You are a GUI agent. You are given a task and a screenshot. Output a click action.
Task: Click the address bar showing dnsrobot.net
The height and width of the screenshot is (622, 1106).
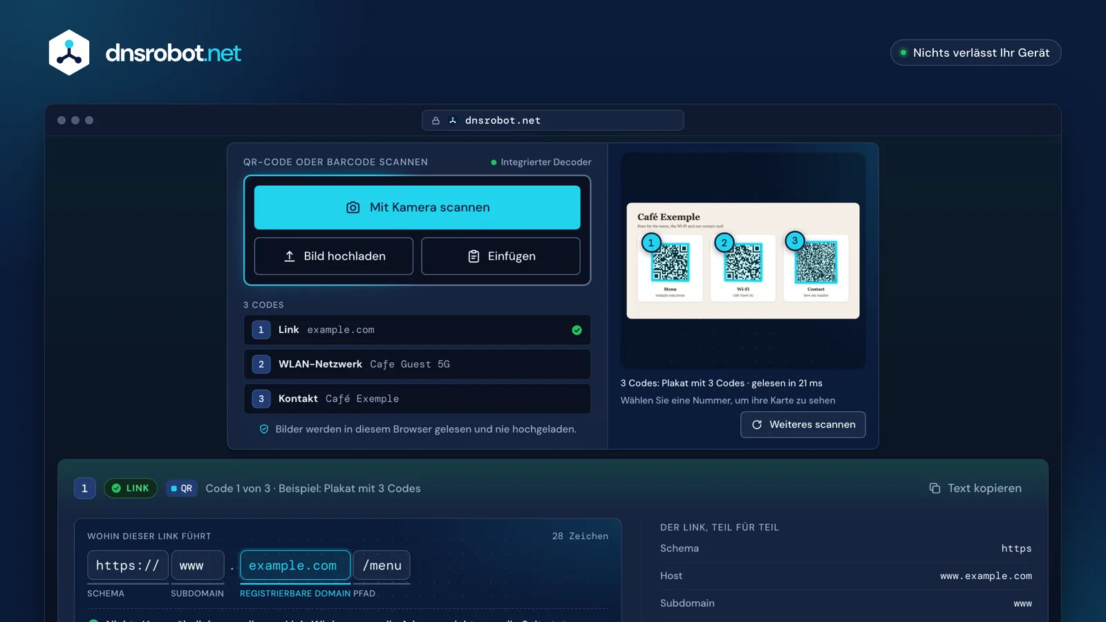pyautogui.click(x=553, y=120)
